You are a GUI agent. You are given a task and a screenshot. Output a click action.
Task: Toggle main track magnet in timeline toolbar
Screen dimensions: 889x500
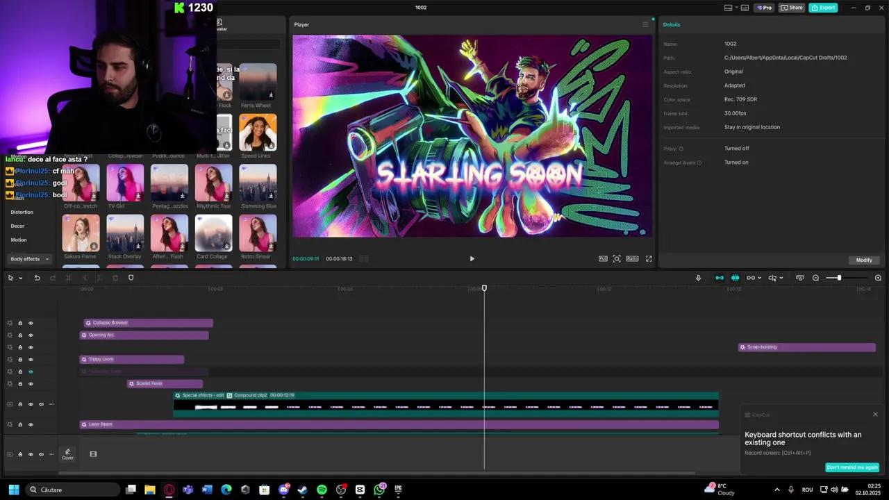point(720,278)
